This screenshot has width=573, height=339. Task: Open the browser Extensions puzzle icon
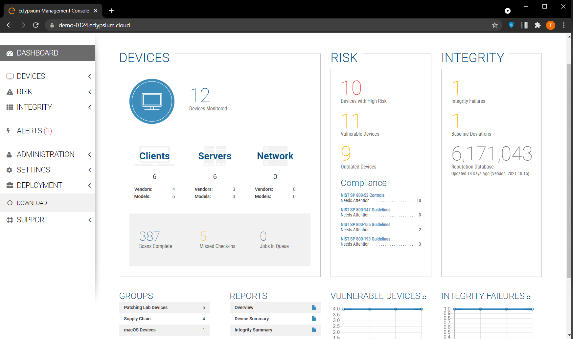coord(538,25)
